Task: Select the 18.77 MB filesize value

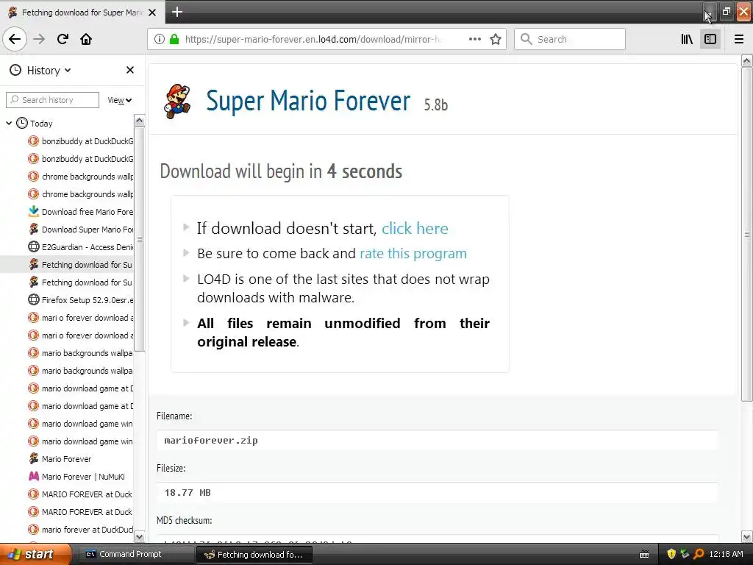Action: [x=188, y=492]
